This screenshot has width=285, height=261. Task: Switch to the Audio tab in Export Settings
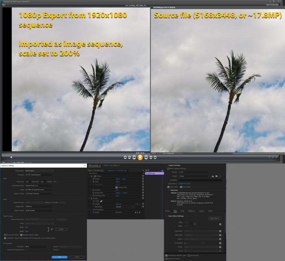(x=182, y=211)
